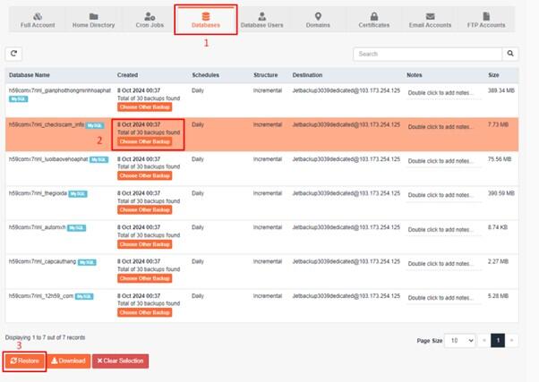The height and width of the screenshot is (382, 539).
Task: Open the Full Account tab
Action: point(38,20)
